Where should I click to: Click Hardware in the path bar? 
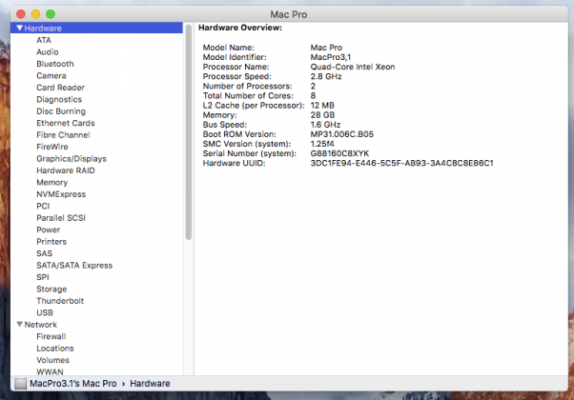150,383
